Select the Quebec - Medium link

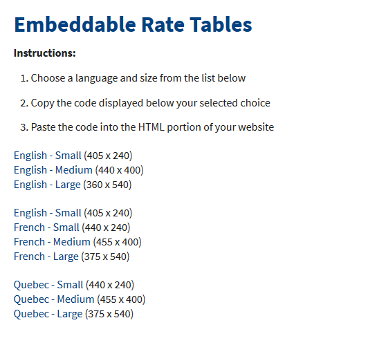click(x=54, y=299)
